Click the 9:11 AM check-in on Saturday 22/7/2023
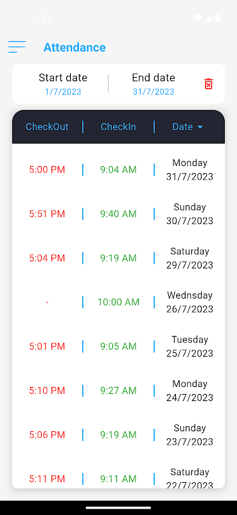 pyautogui.click(x=118, y=479)
